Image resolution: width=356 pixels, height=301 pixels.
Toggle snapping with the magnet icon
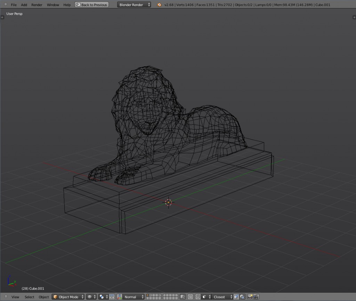coord(198,297)
